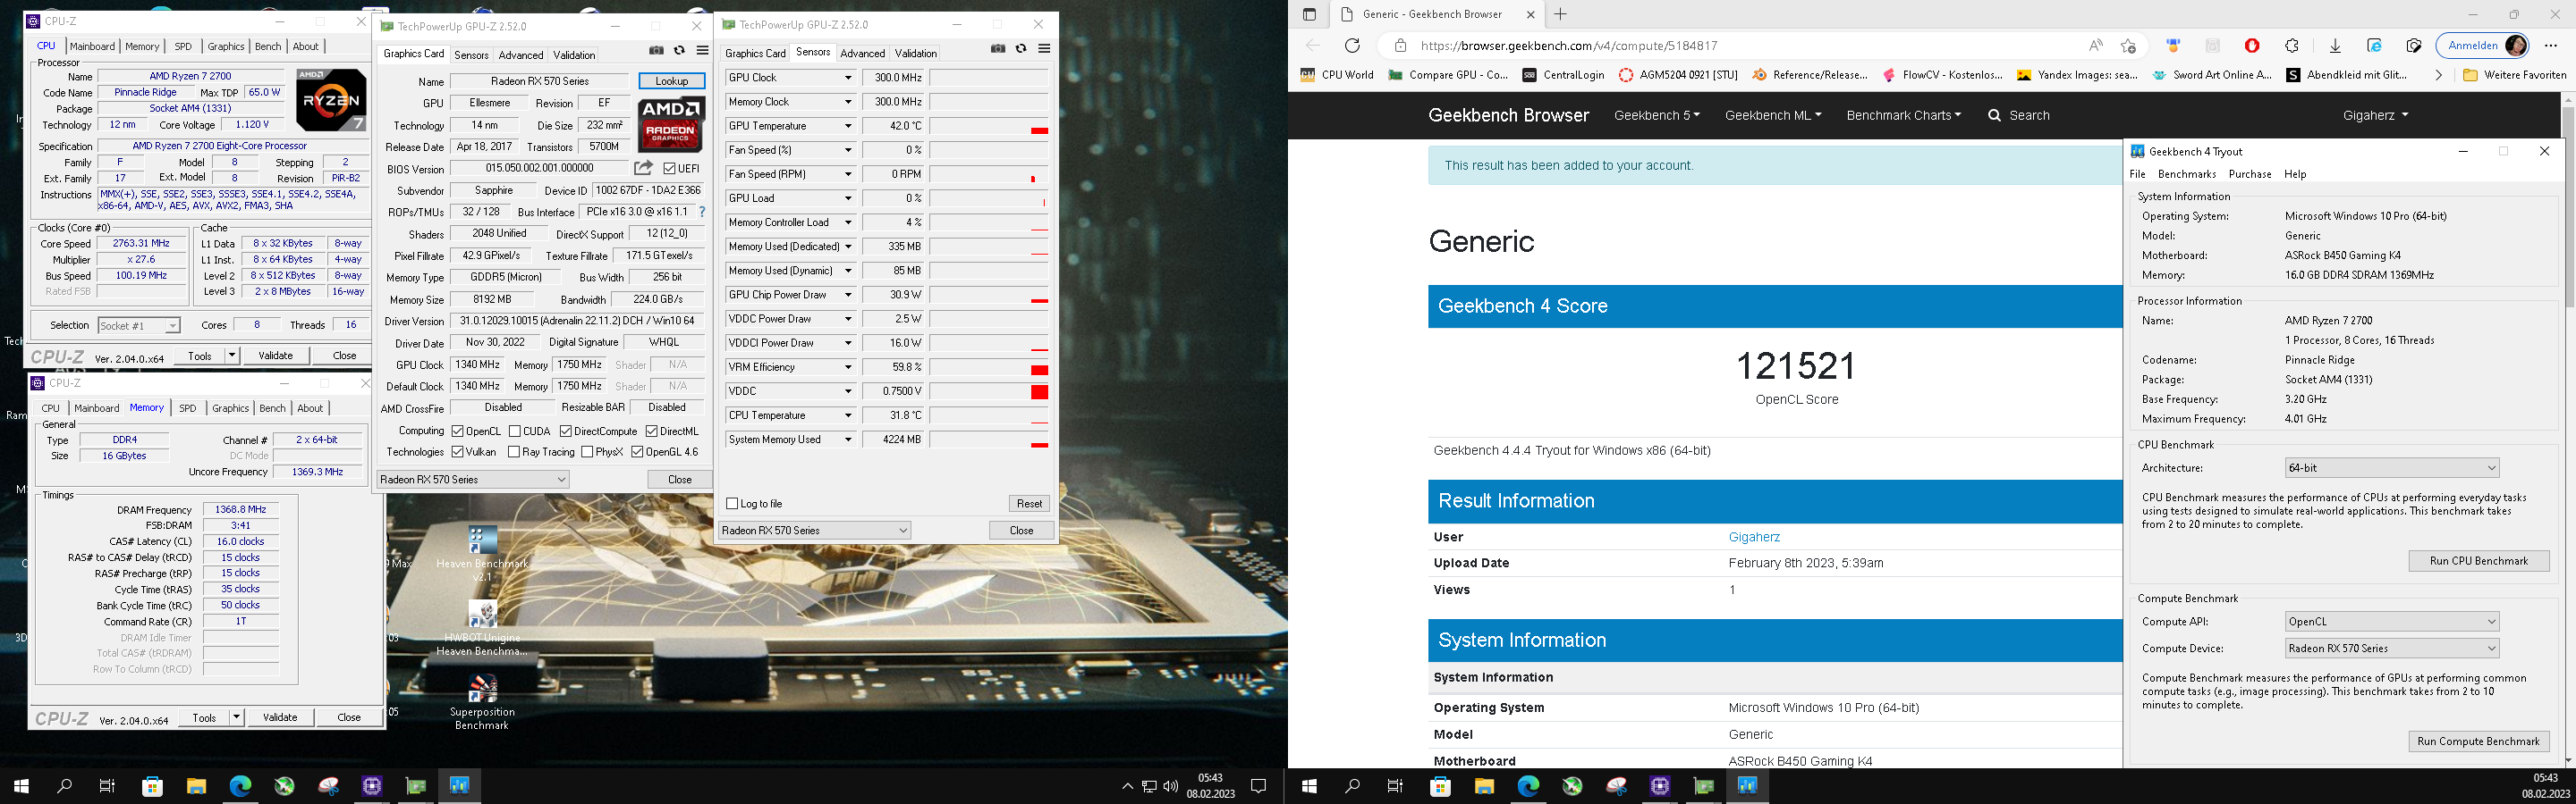This screenshot has height=804, width=2576.
Task: Click Run Compute Benchmark button
Action: [2478, 741]
